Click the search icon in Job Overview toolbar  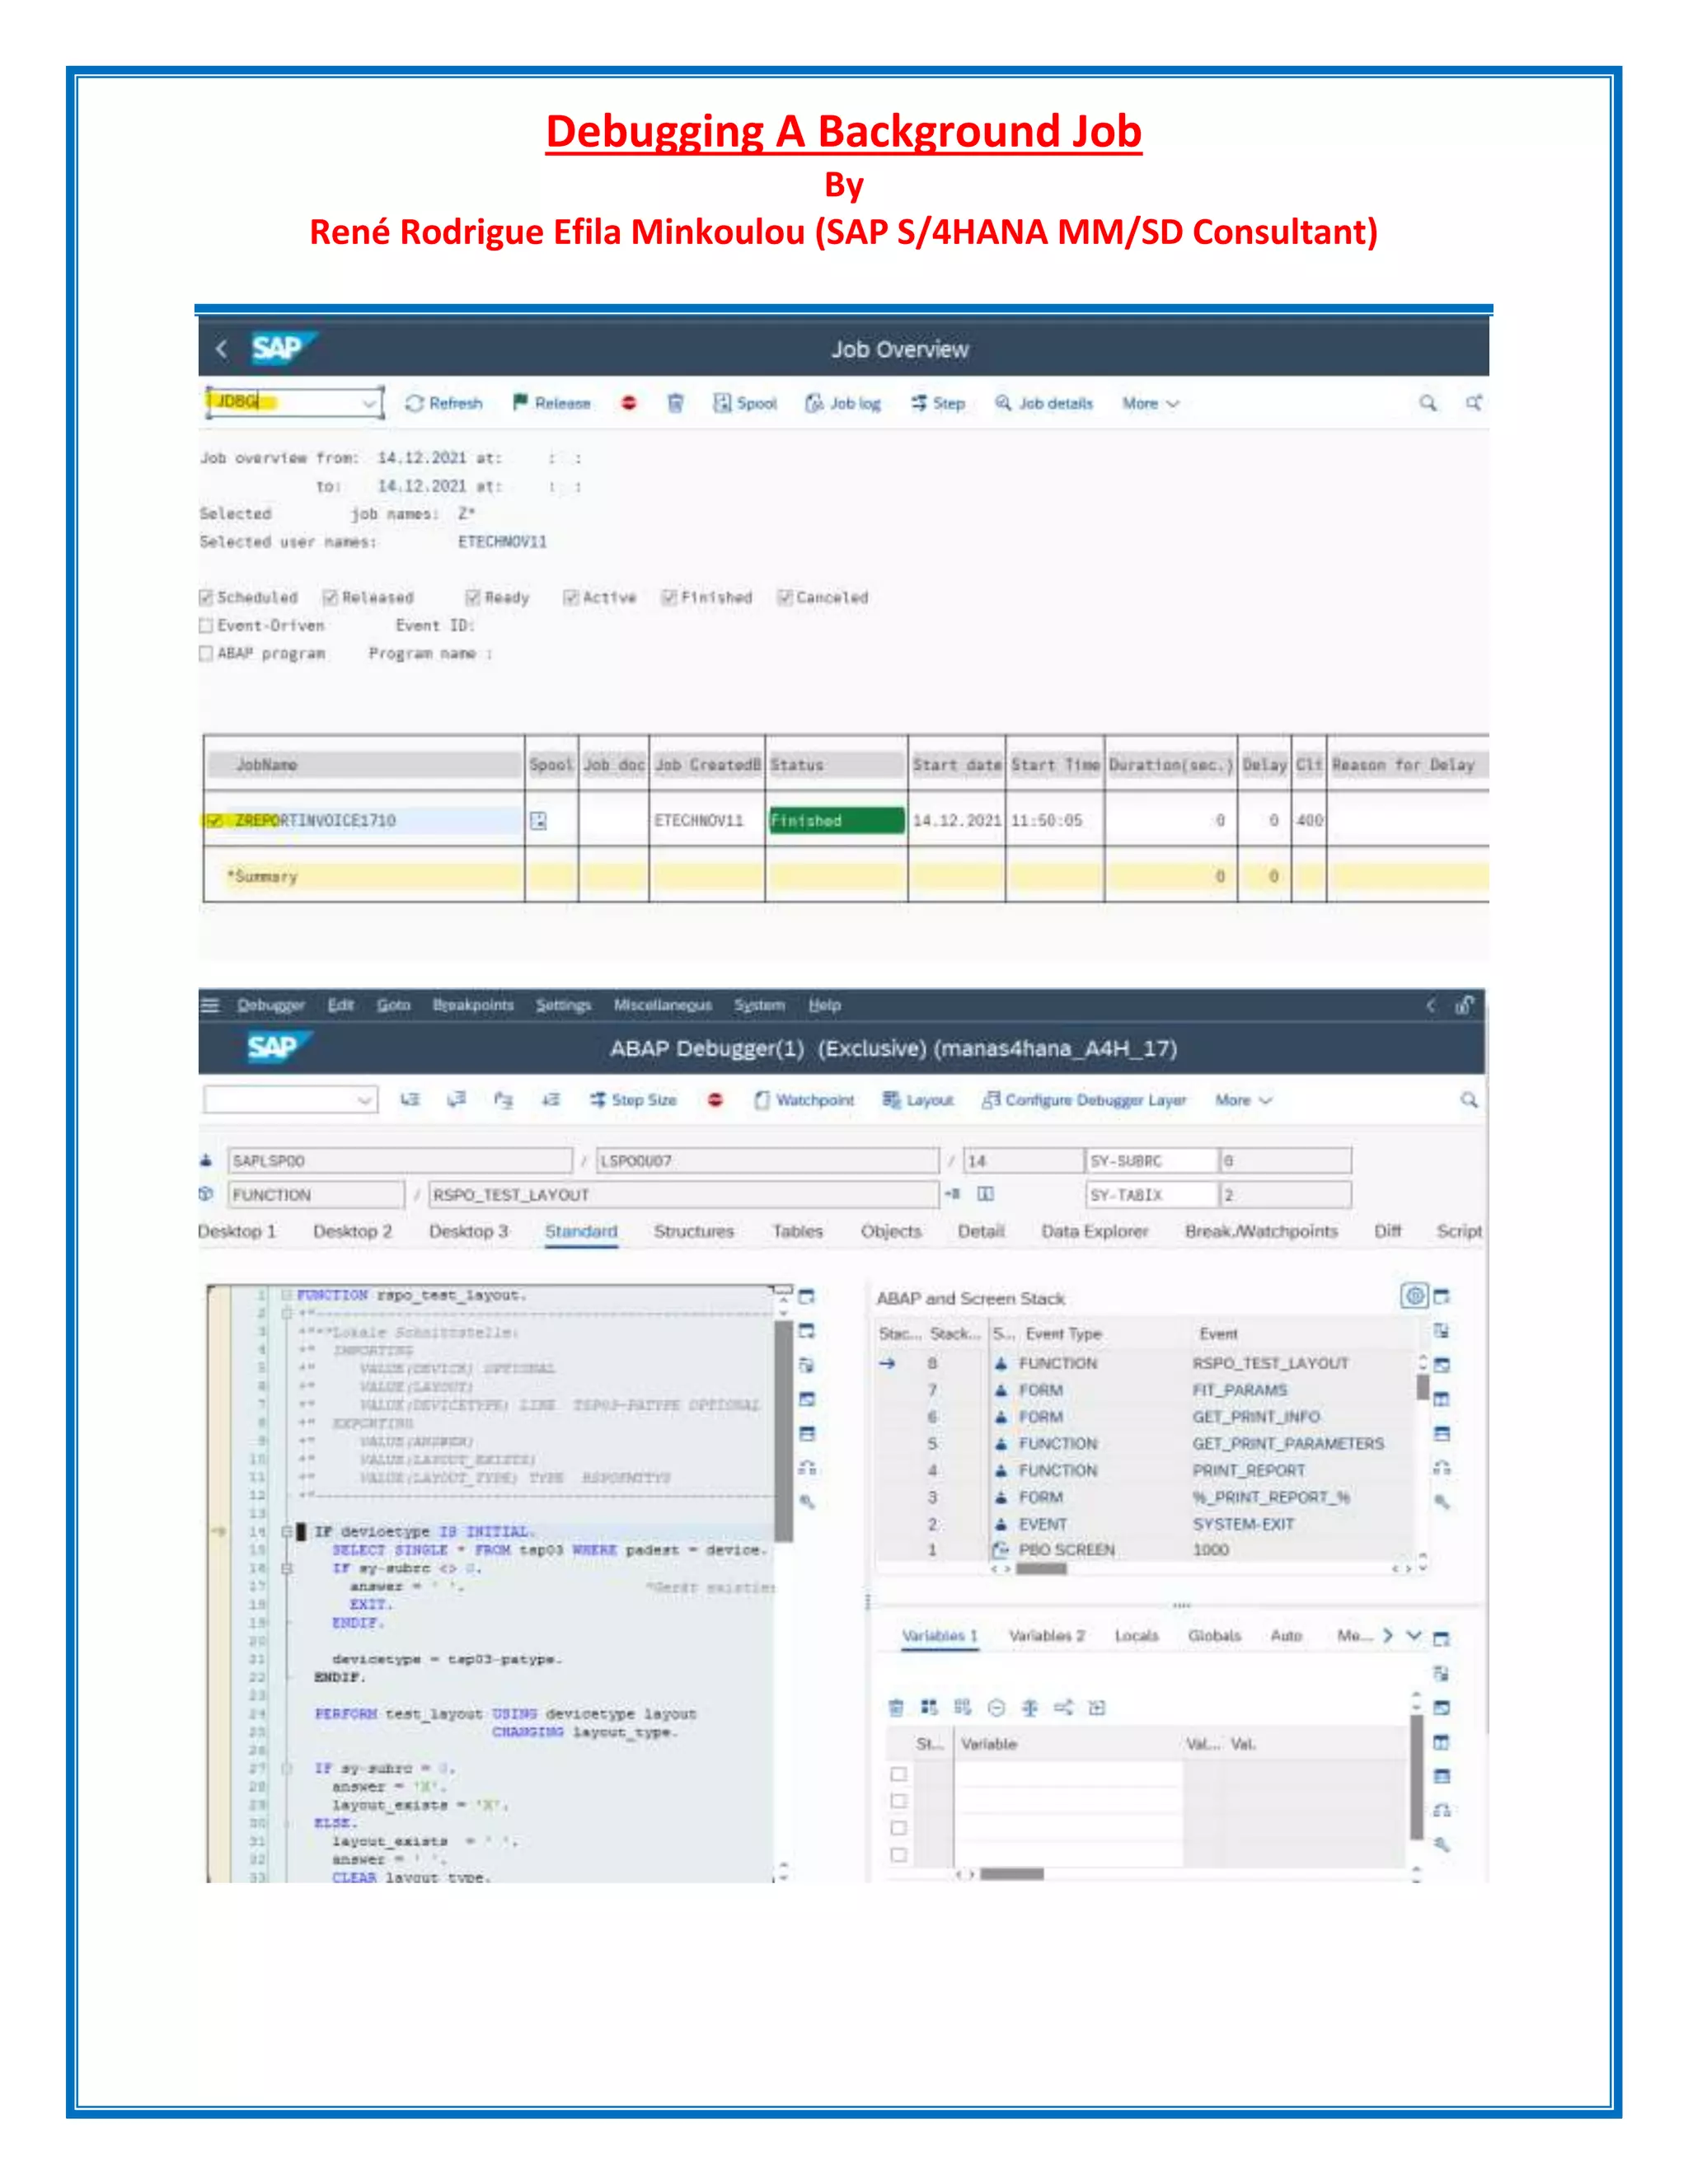coord(1428,403)
